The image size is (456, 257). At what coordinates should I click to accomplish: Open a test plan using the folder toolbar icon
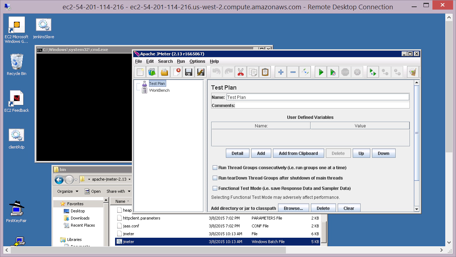(x=164, y=72)
